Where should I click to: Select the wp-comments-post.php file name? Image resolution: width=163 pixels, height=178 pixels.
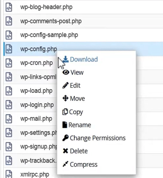coord(51,21)
